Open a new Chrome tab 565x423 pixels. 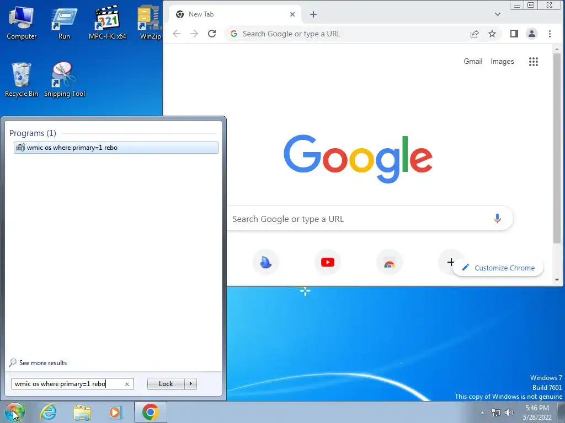[313, 14]
